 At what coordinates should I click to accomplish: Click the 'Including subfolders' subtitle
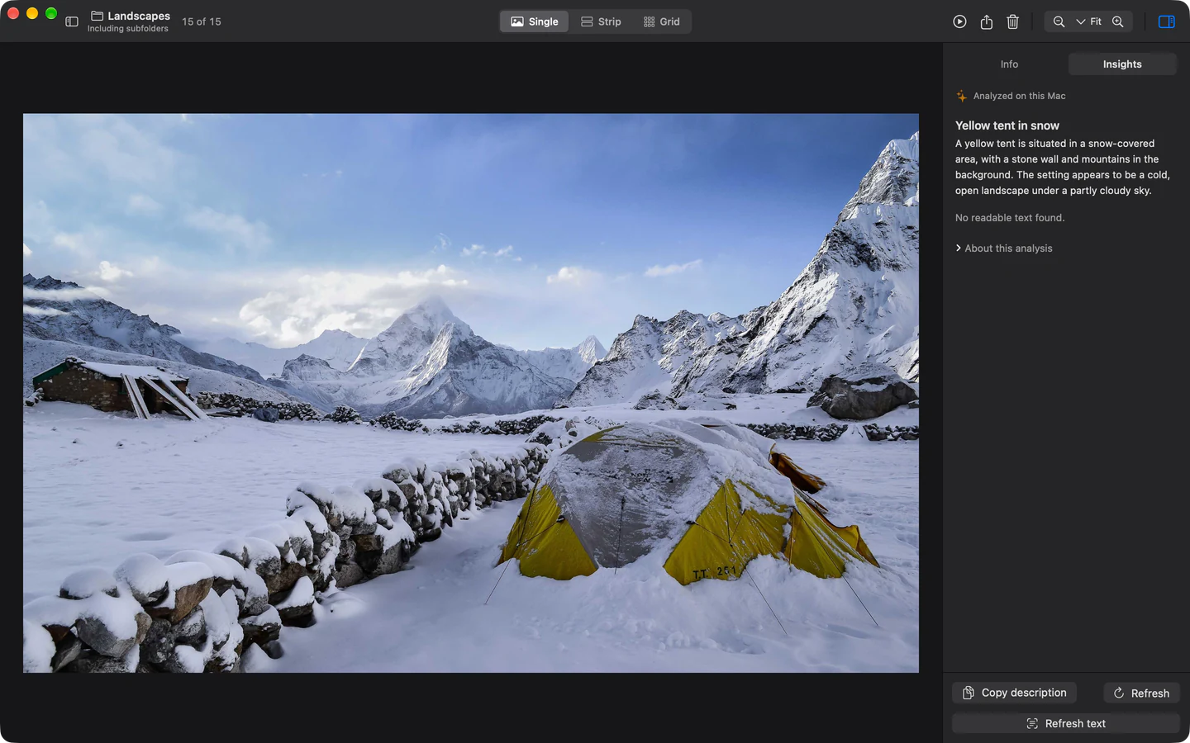tap(128, 29)
